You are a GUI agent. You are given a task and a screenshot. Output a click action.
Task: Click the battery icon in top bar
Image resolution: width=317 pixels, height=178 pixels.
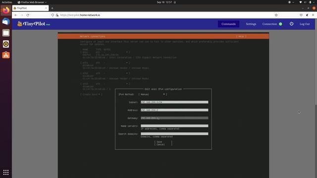(x=310, y=2)
